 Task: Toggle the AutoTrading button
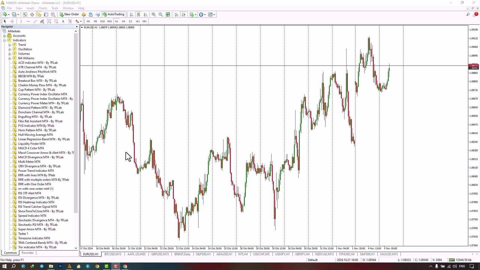point(113,15)
